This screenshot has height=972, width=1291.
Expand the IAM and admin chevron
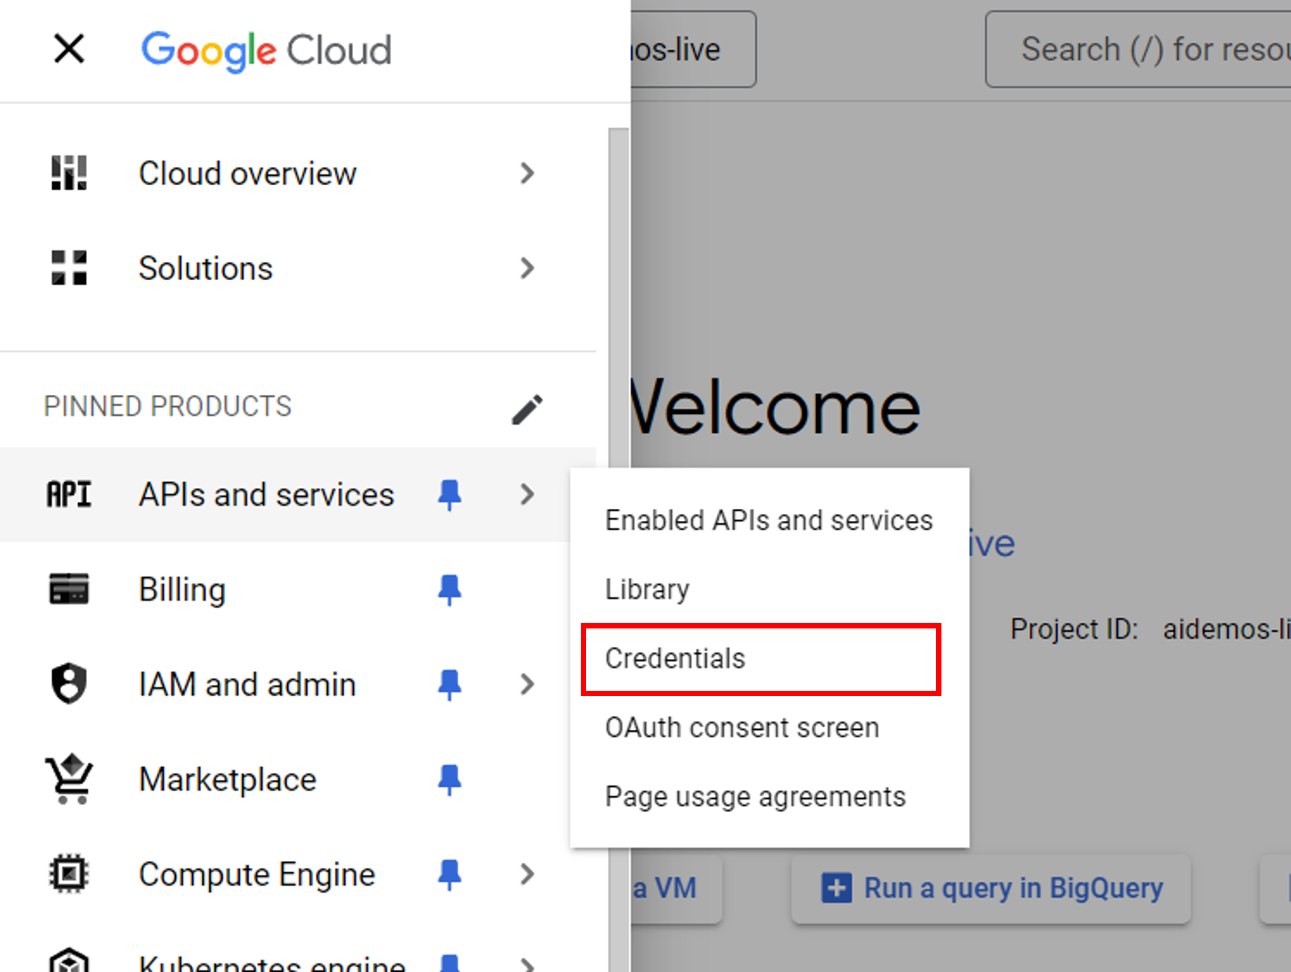[527, 684]
